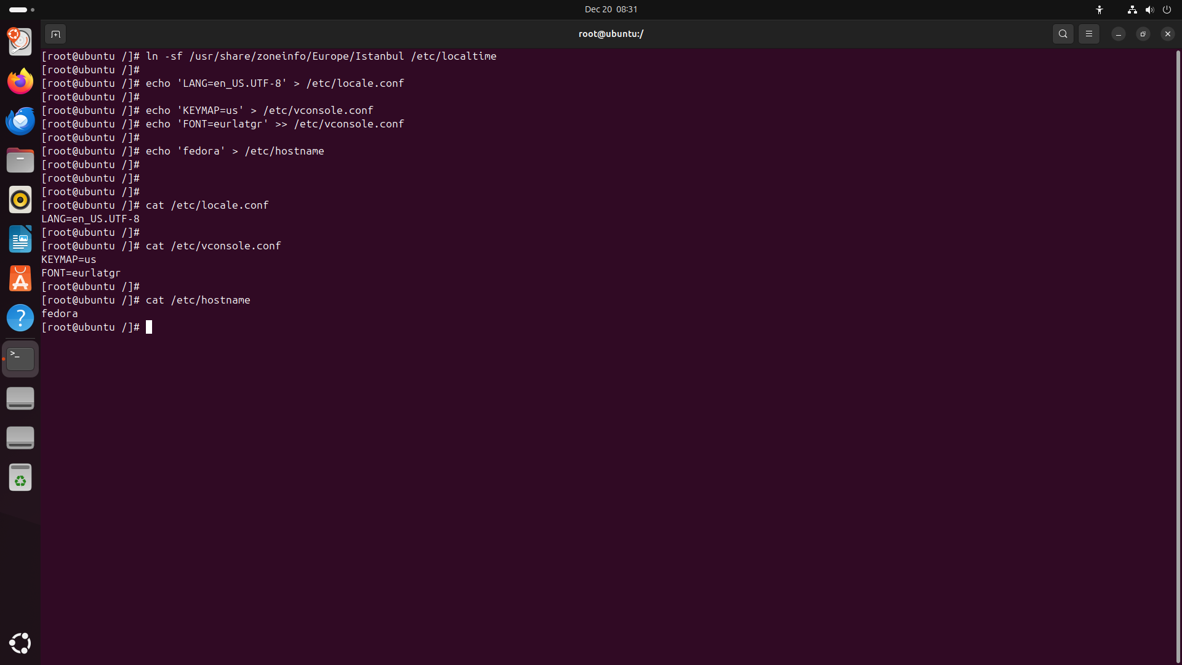Click the cat /etc/vconsole.conf command
Image resolution: width=1182 pixels, height=665 pixels.
pos(214,246)
